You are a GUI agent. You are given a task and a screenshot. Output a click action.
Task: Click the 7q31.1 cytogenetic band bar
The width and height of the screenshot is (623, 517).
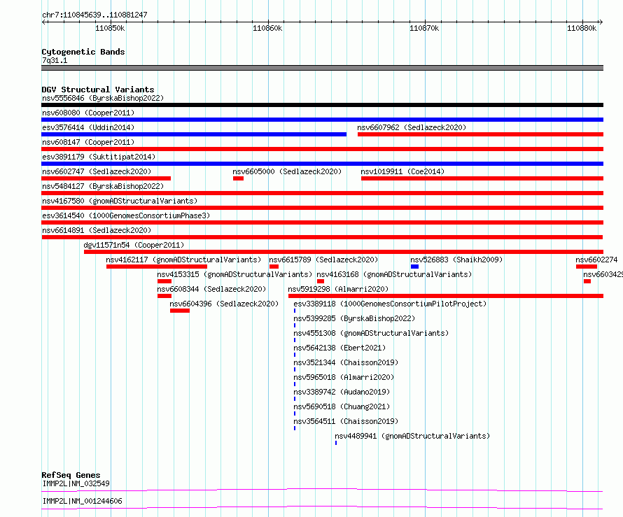click(x=322, y=68)
